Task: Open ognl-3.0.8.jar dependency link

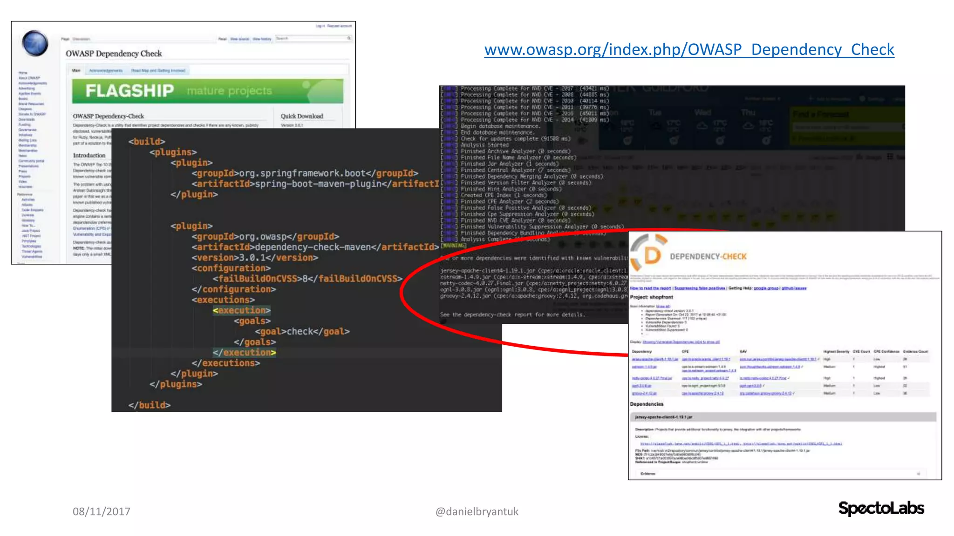Action: 641,386
